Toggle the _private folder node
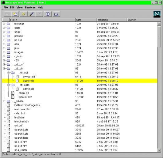This screenshot has width=163, height=158. pyautogui.click(x=4, y=101)
